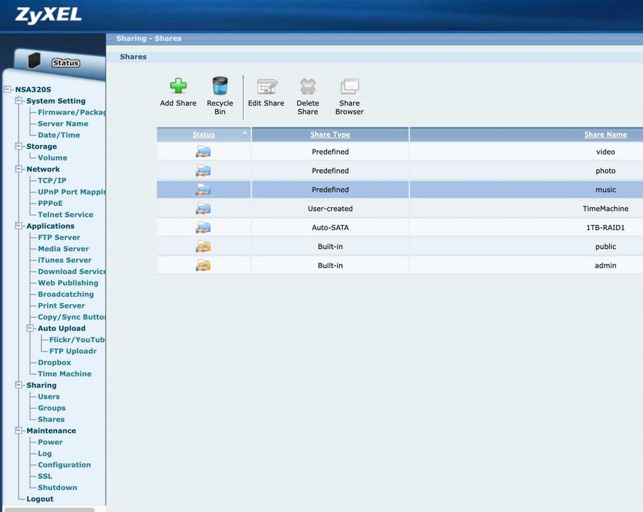Open PPPoE settings
This screenshot has height=512, width=643.
50,203
